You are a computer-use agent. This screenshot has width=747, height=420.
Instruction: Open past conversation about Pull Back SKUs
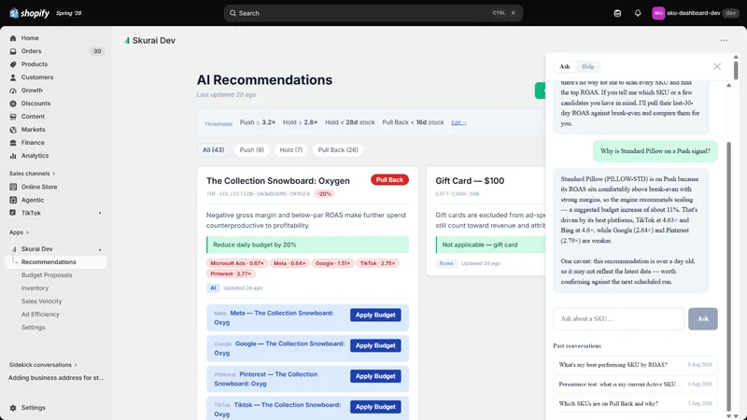pyautogui.click(x=635, y=404)
